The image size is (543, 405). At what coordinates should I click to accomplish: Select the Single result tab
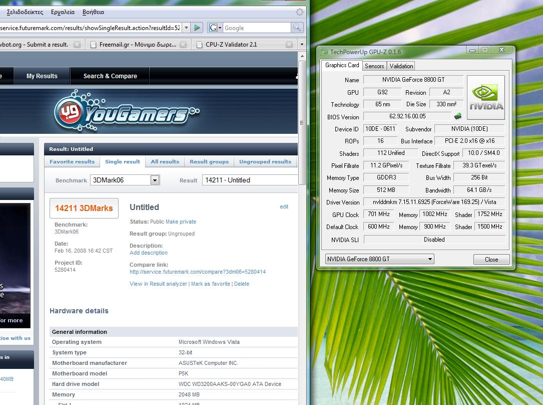point(123,161)
